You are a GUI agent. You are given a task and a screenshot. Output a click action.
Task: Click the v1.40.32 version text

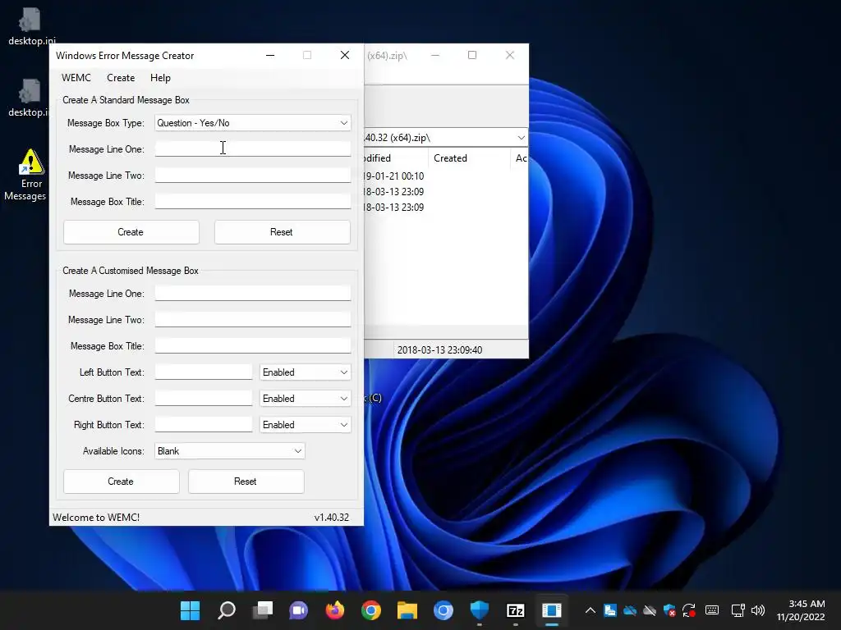tap(332, 518)
